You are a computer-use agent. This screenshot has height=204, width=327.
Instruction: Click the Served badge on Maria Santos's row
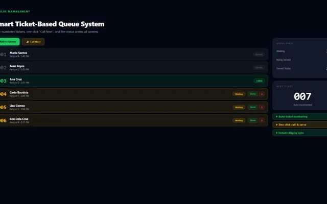pos(259,55)
